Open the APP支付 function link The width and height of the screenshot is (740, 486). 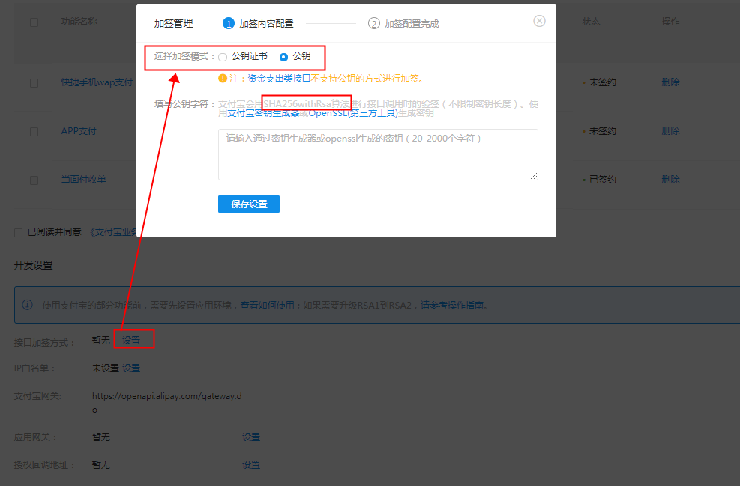click(79, 130)
